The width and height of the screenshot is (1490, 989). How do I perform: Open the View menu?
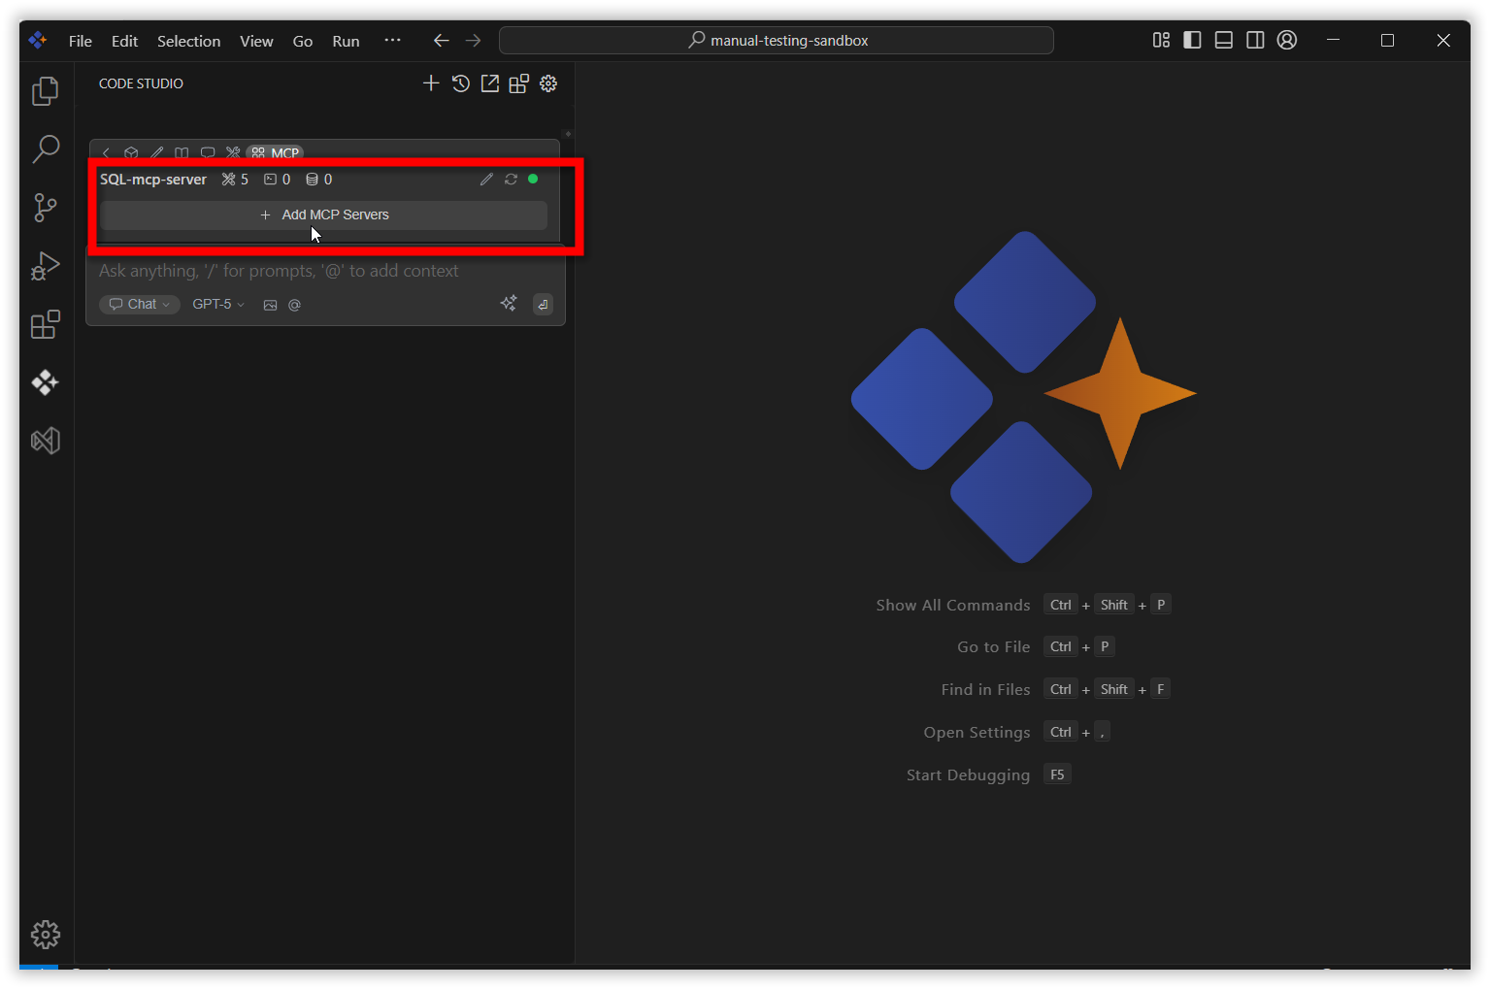pyautogui.click(x=256, y=41)
